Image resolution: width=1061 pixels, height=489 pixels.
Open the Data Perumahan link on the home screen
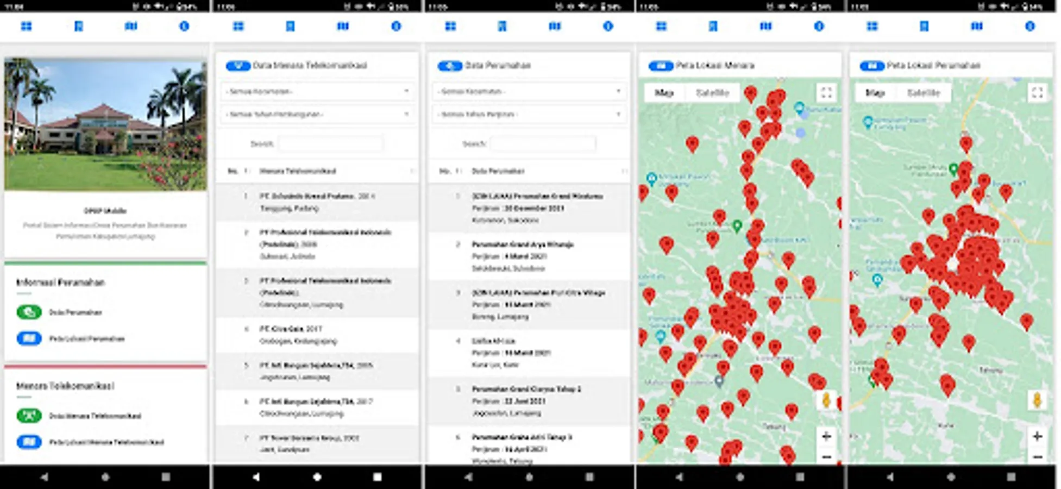[76, 312]
